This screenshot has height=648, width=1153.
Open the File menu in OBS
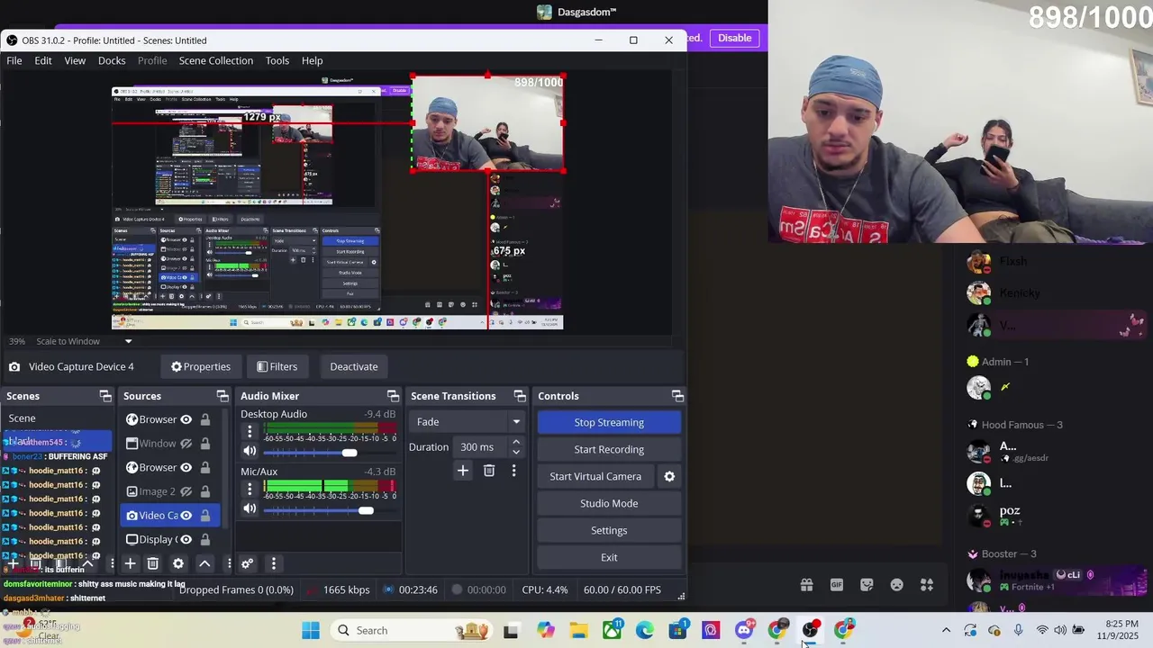[x=14, y=60]
